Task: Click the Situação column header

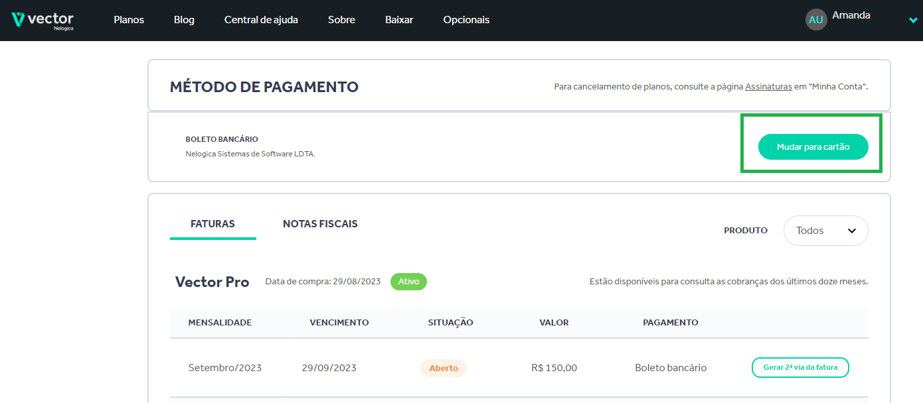Action: coord(450,323)
